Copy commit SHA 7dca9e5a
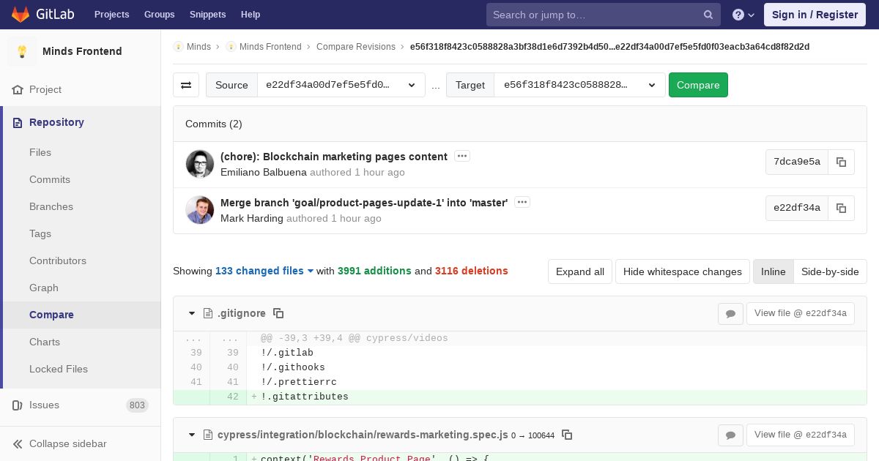Screen dimensions: 879x461 click(841, 162)
